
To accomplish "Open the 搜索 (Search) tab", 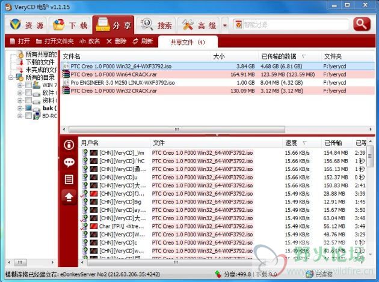I will 156,25.
